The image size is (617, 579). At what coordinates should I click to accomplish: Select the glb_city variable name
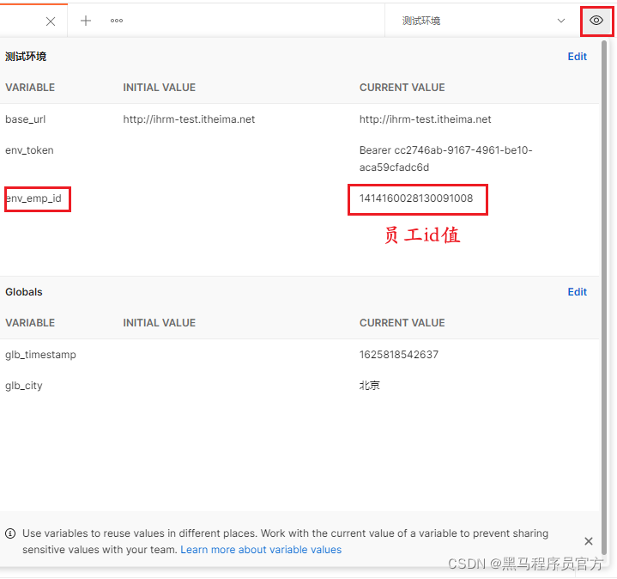coord(24,386)
